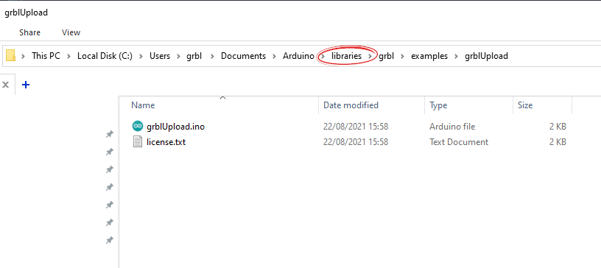
Task: Click 'grblUpload' breadcrumb segment
Action: tap(486, 56)
